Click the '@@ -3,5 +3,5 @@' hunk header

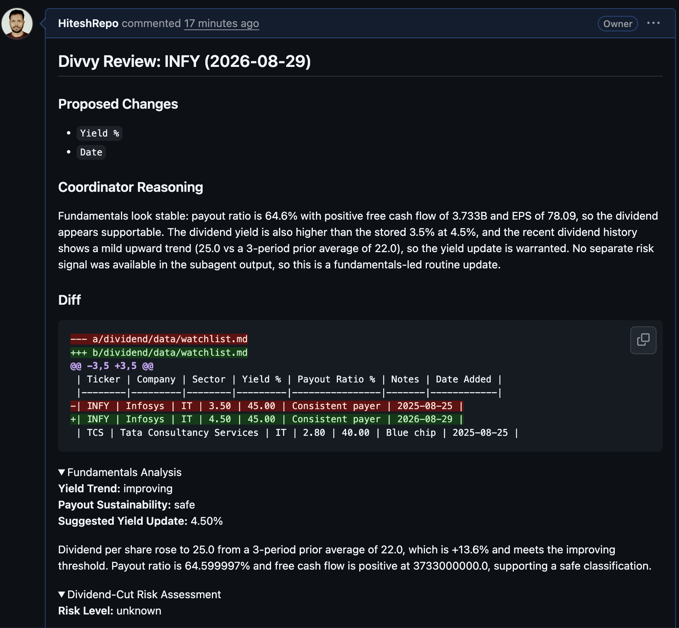(x=112, y=366)
